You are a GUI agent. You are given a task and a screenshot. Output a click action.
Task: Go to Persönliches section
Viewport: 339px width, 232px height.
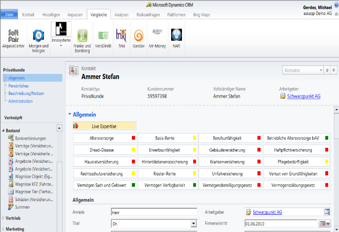tap(18, 86)
